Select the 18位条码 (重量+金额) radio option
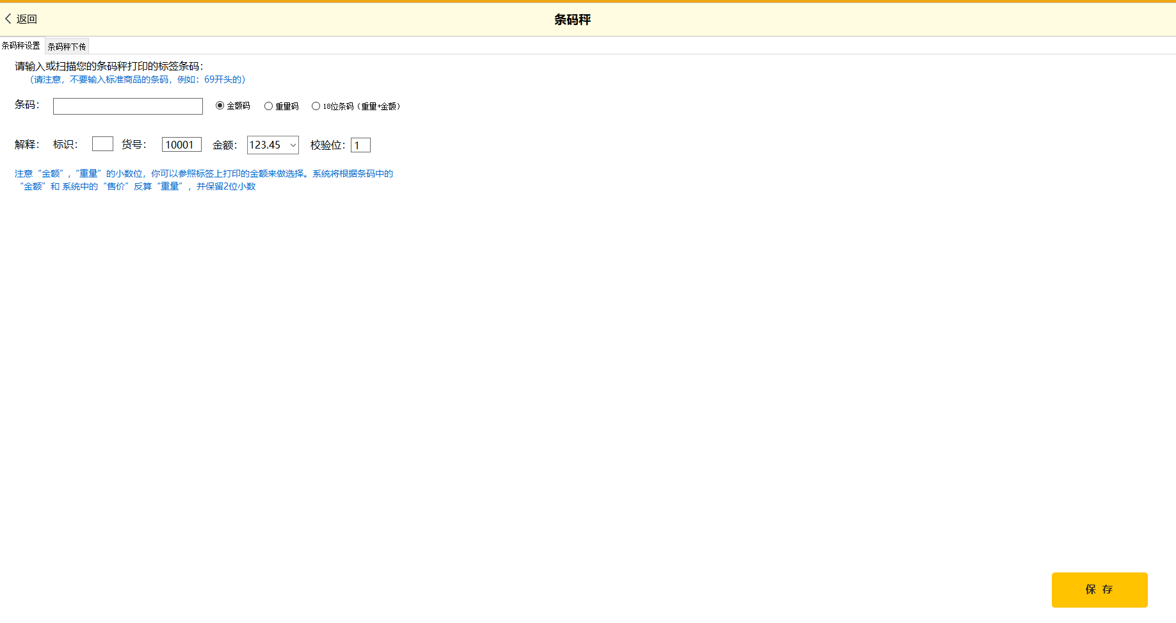The width and height of the screenshot is (1176, 623). (x=316, y=106)
